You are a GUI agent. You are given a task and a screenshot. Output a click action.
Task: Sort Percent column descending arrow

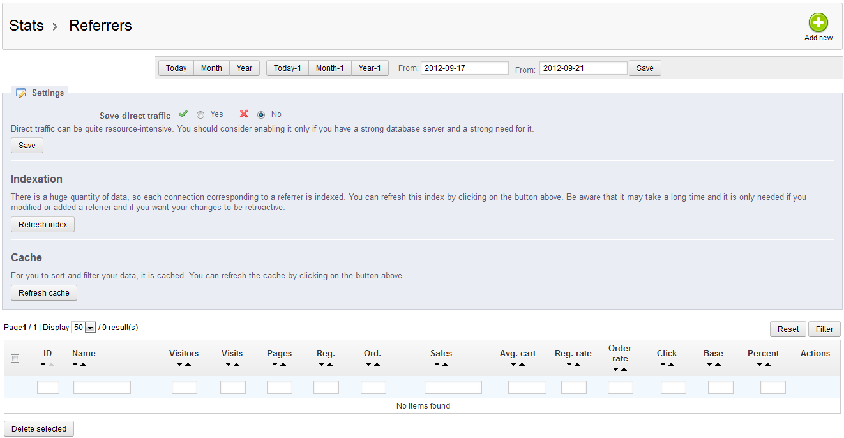(759, 365)
